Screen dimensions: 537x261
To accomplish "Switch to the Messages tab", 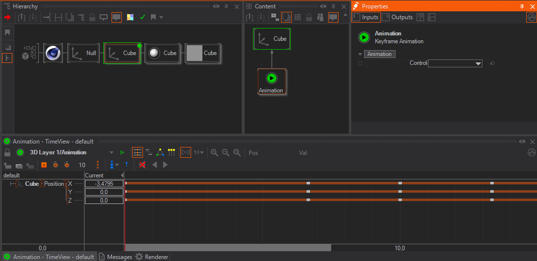I will (116, 257).
